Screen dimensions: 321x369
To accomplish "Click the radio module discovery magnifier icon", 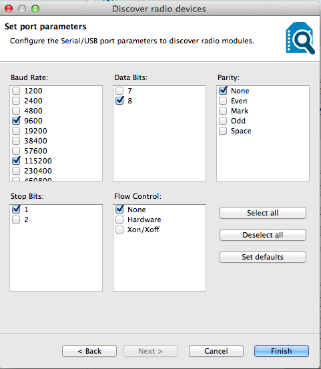I will click(300, 38).
